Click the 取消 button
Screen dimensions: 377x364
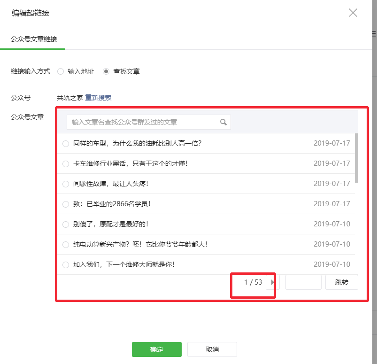point(212,349)
